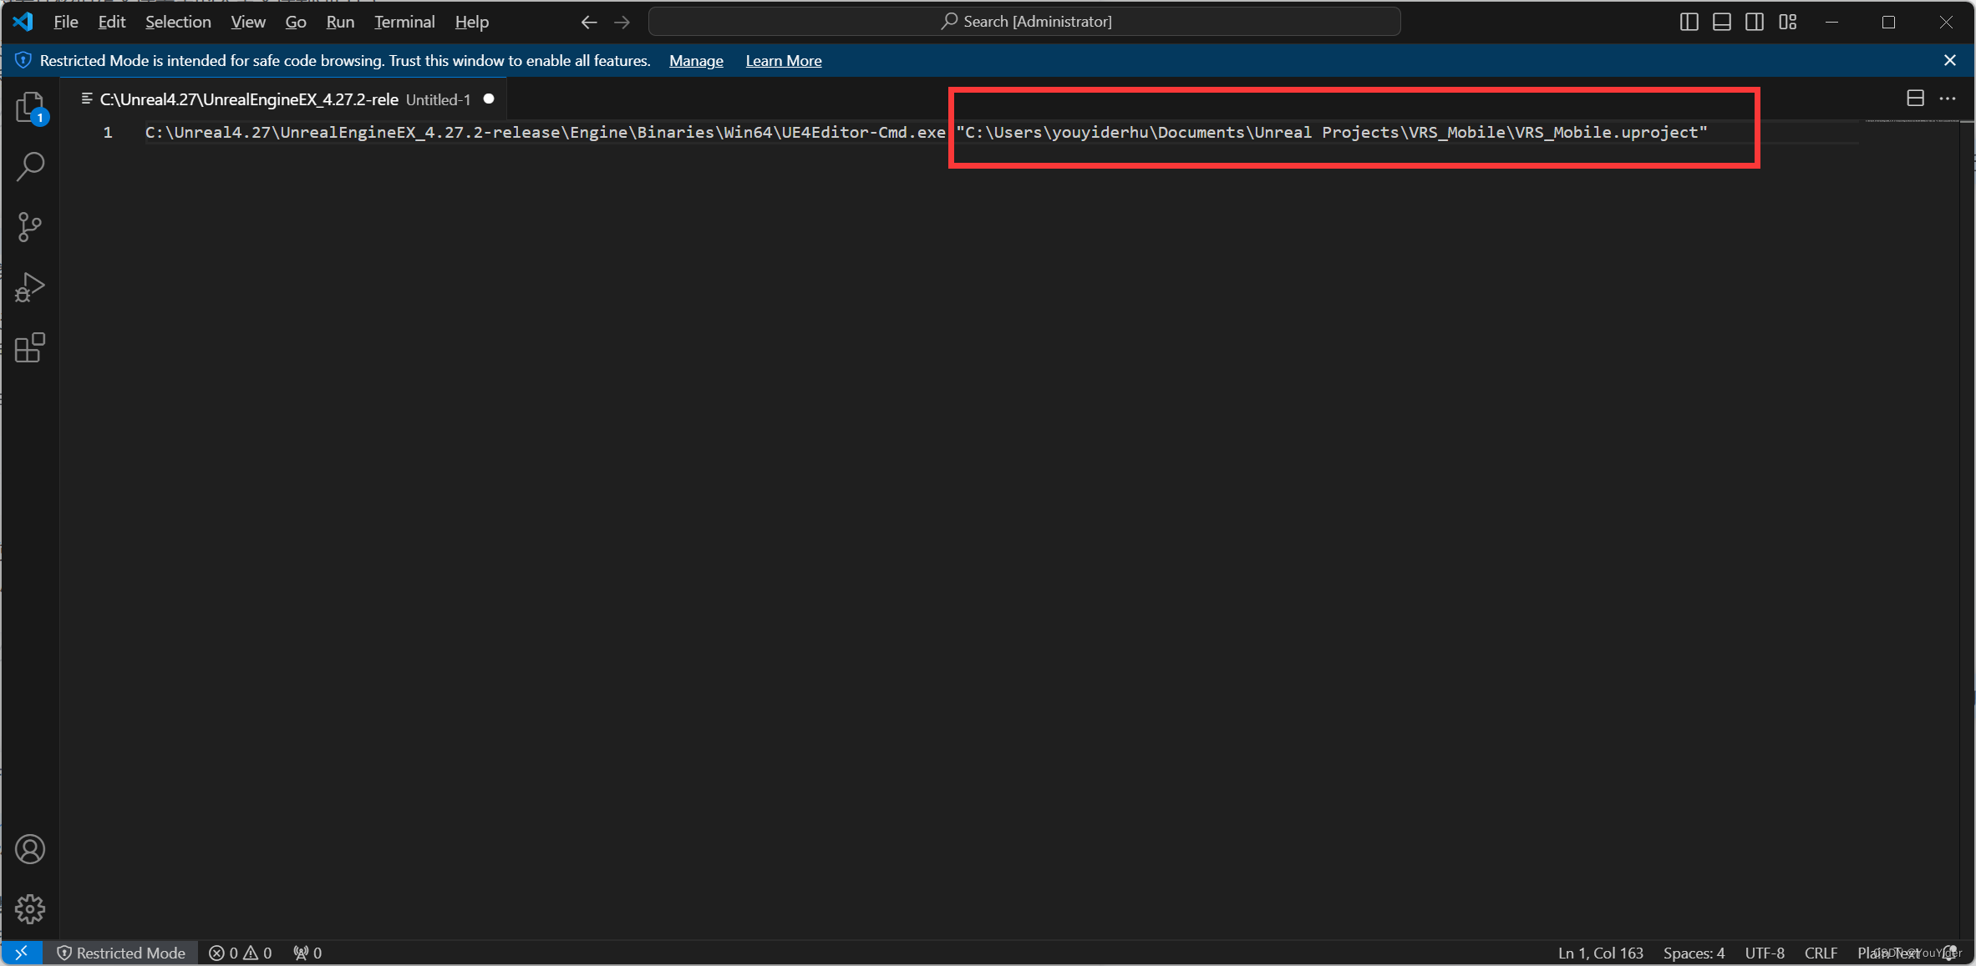Image resolution: width=1976 pixels, height=966 pixels.
Task: Toggle the panel layout visibility
Action: tap(1721, 22)
